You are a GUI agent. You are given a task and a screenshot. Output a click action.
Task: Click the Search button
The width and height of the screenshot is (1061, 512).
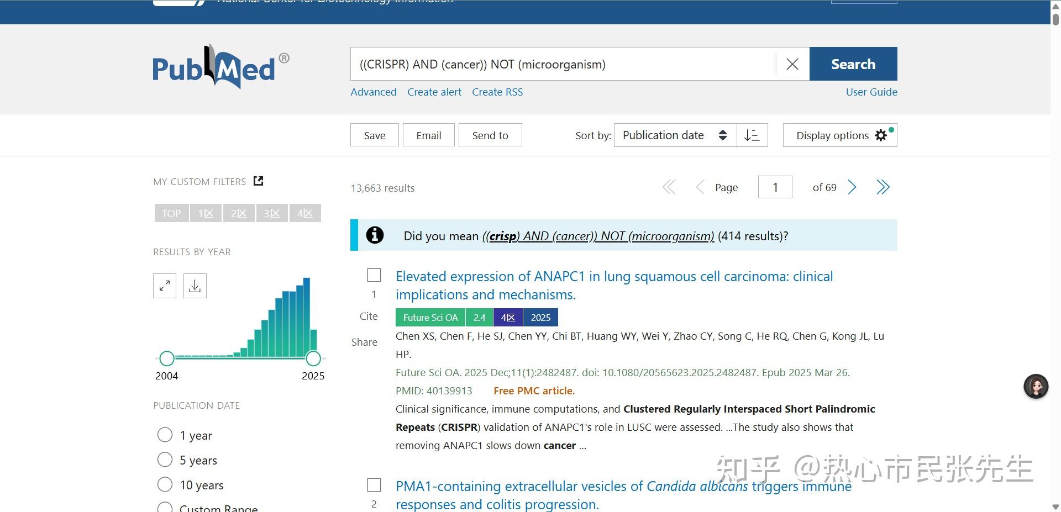tap(853, 64)
